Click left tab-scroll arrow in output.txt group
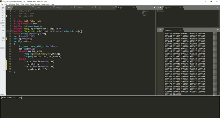The image size is (220, 118). (159, 30)
